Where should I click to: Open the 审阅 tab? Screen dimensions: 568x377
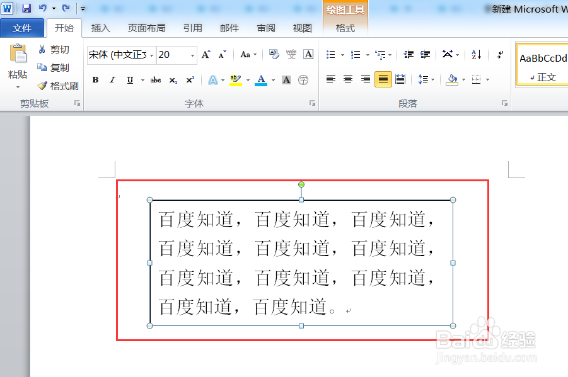coord(266,28)
